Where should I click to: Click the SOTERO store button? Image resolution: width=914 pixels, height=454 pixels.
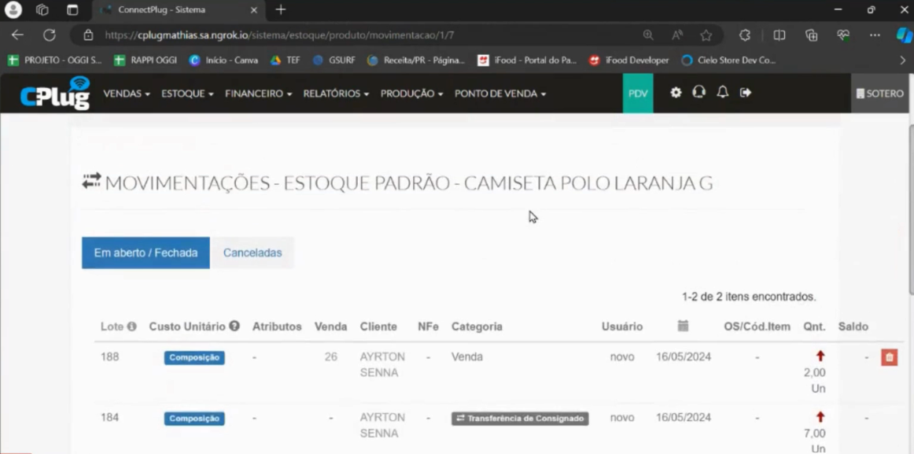coord(879,94)
